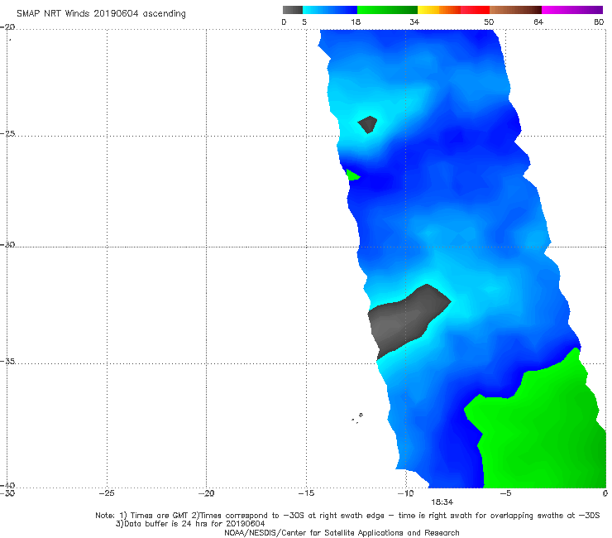Click the large green high-wind area at swath bottom
Screen dimensions: 612x538
click(543, 430)
